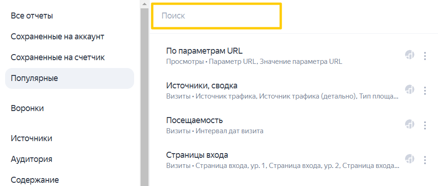Viewport: 438px width, 186px height.
Task: Open the three-dot menu for Страницы входа
Action: (x=425, y=160)
